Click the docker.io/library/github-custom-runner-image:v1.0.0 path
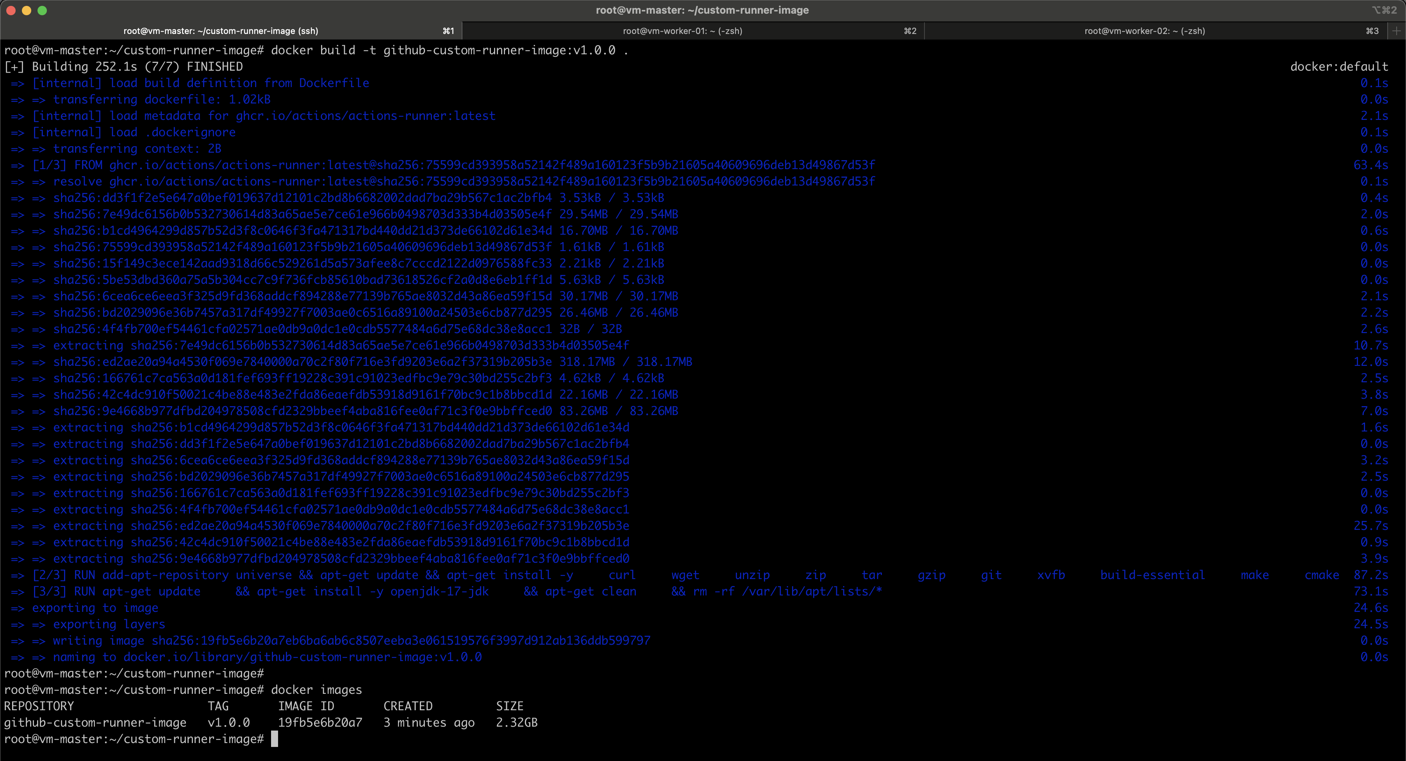The height and width of the screenshot is (761, 1406). [x=303, y=657]
